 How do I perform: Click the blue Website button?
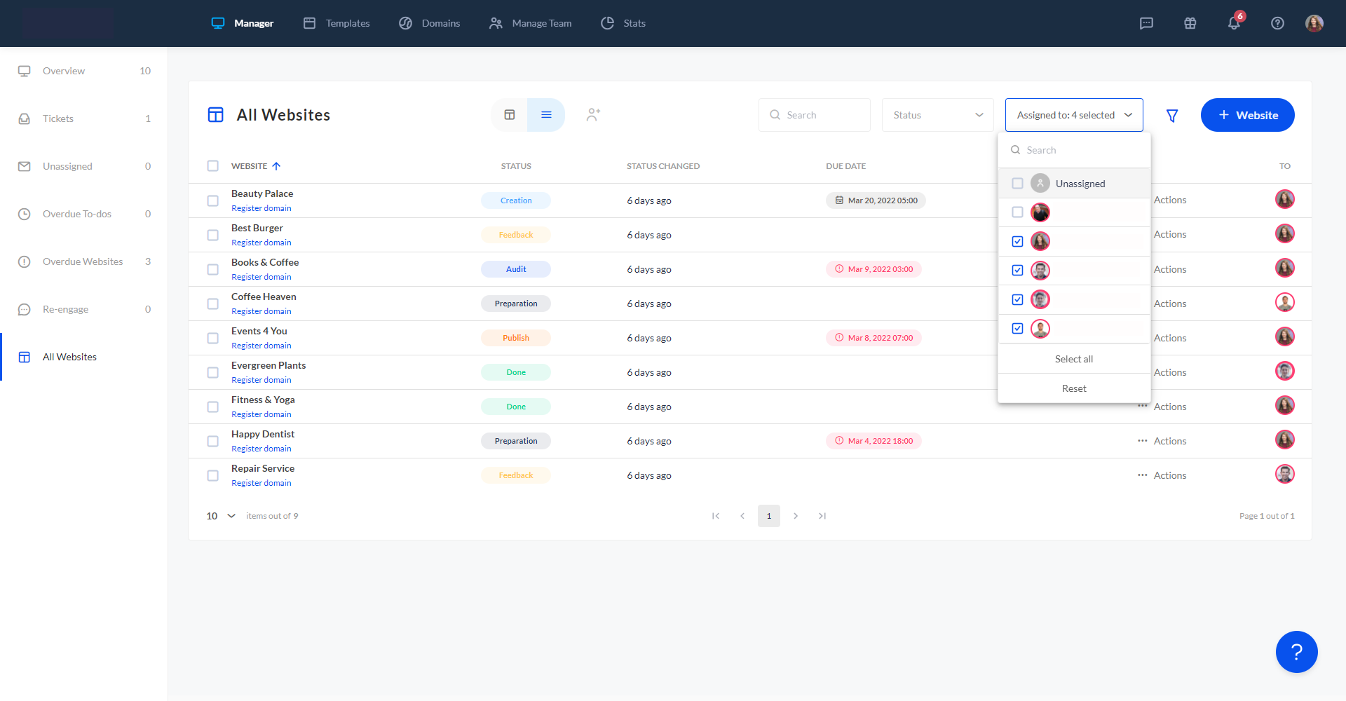click(x=1247, y=115)
